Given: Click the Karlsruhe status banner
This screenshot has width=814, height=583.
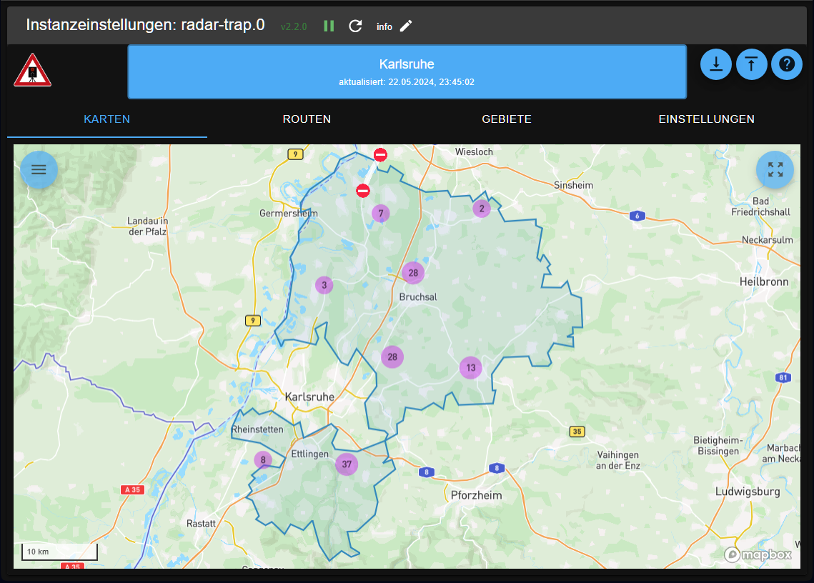Looking at the screenshot, I should tap(407, 71).
